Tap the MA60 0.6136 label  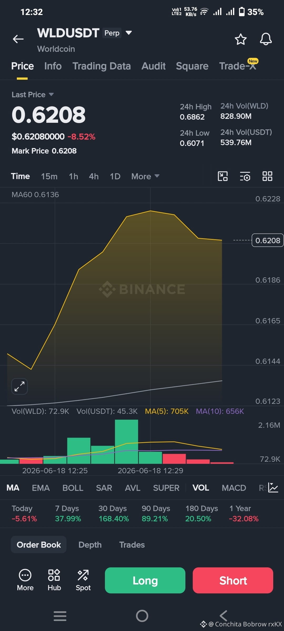point(35,195)
